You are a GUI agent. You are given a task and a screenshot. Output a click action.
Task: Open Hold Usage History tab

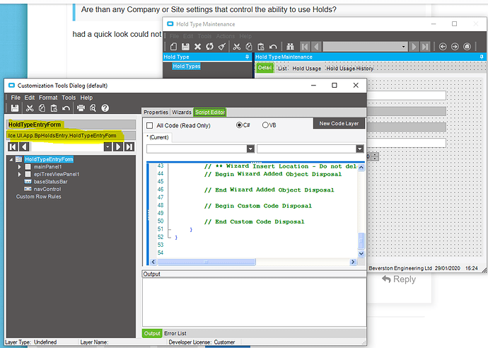[x=350, y=69]
